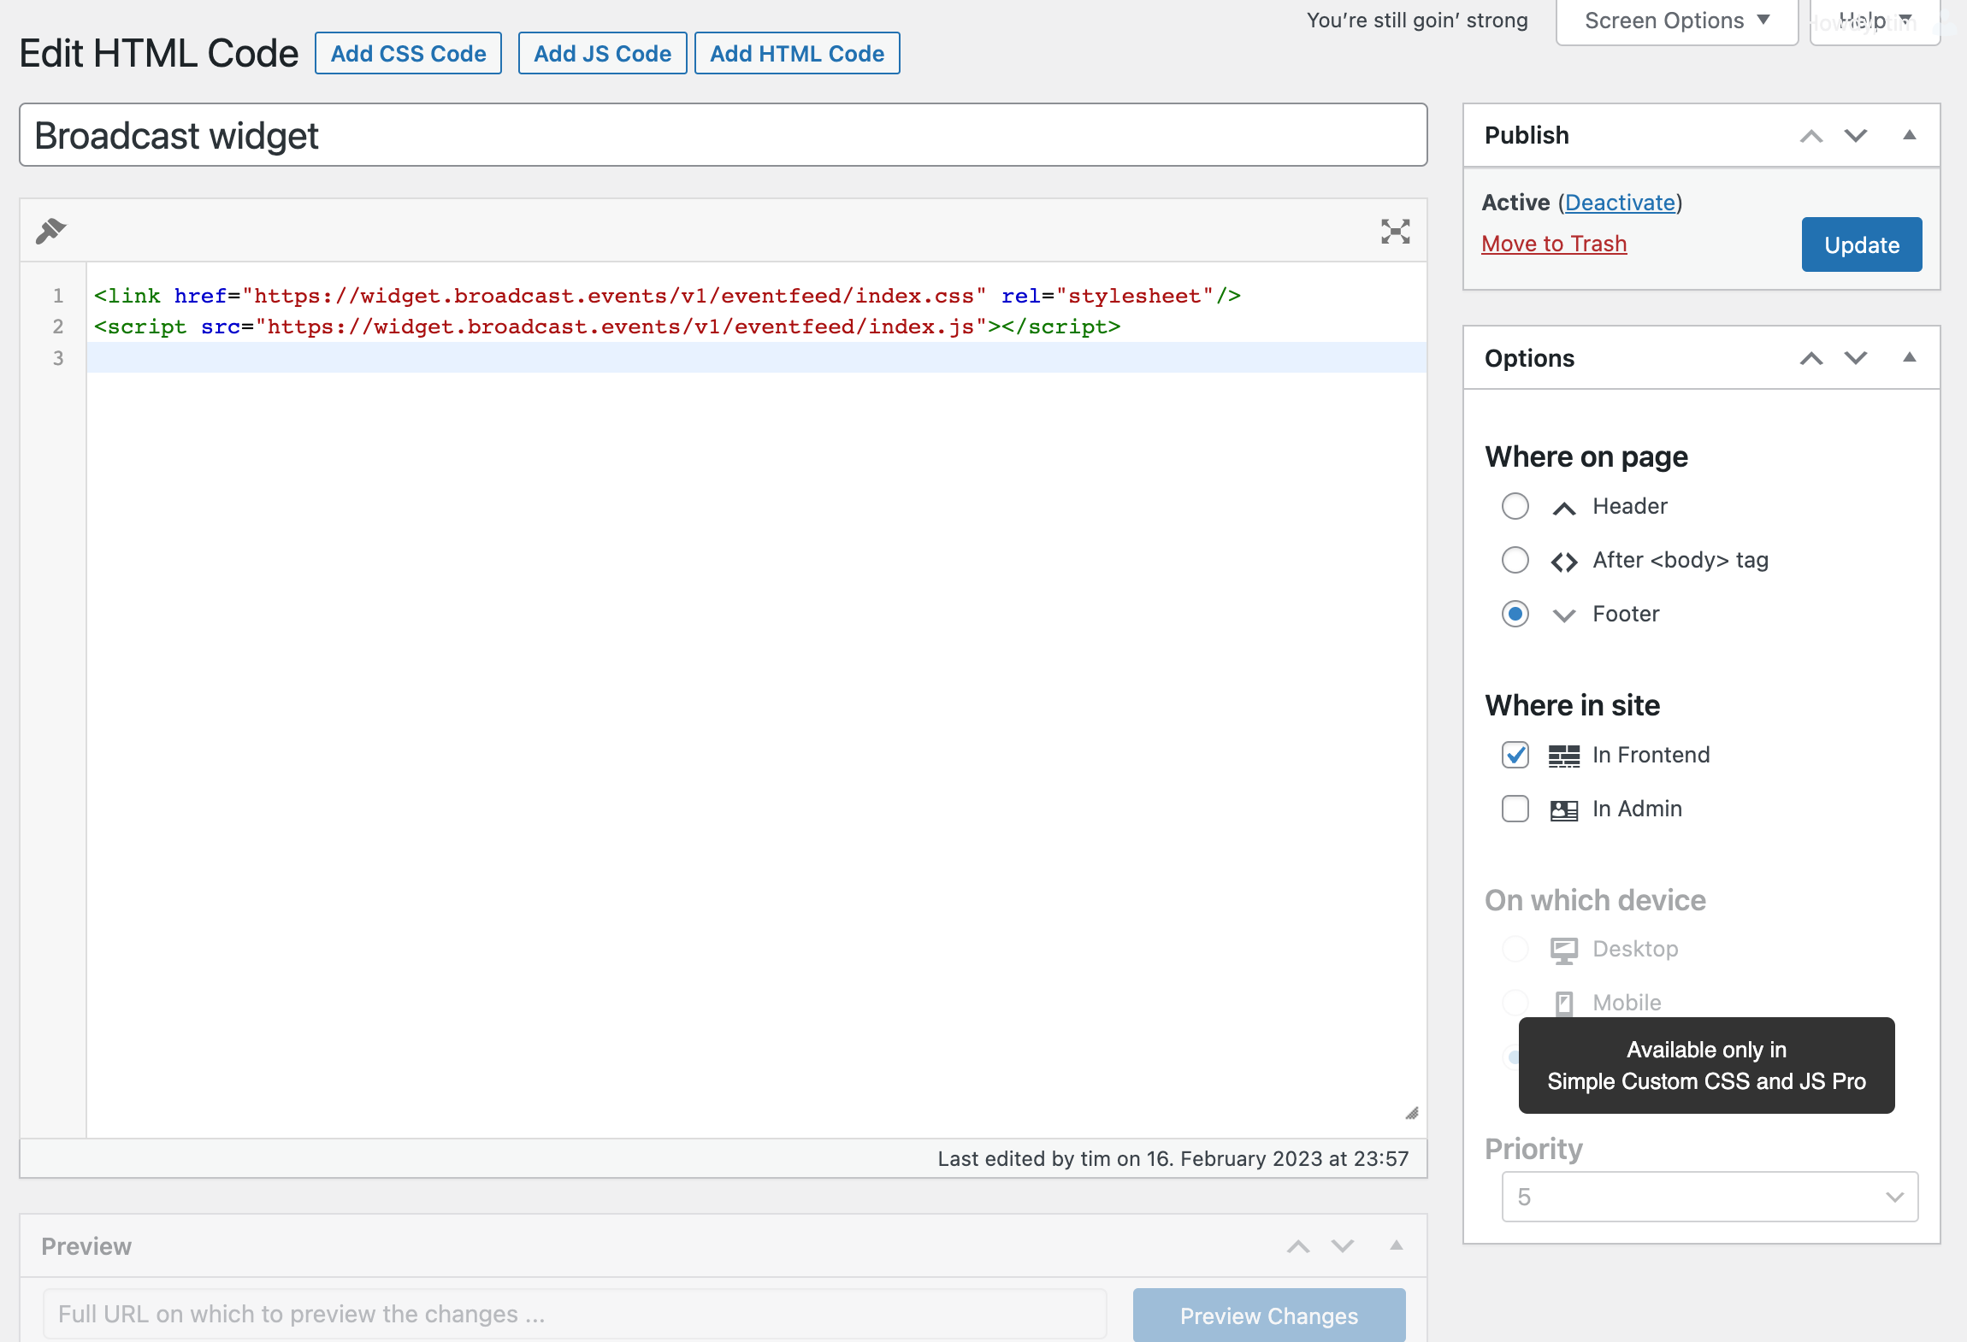Move Publish panel up
The image size is (1967, 1342).
click(x=1810, y=136)
